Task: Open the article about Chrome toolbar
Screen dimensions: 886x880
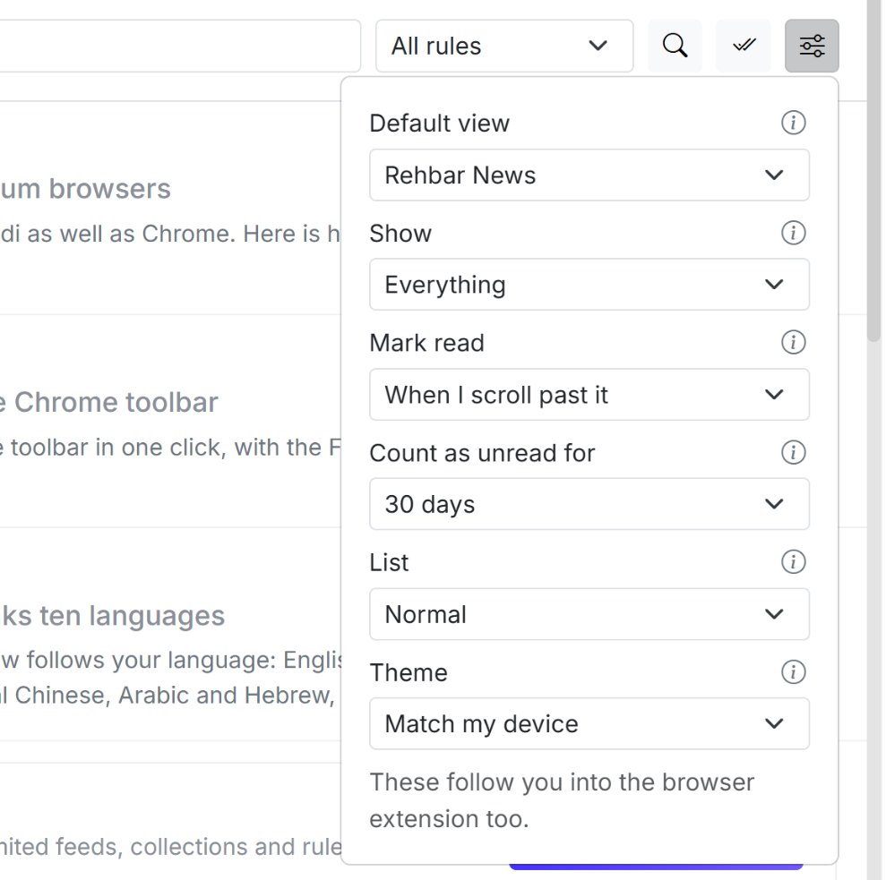Action: [109, 403]
